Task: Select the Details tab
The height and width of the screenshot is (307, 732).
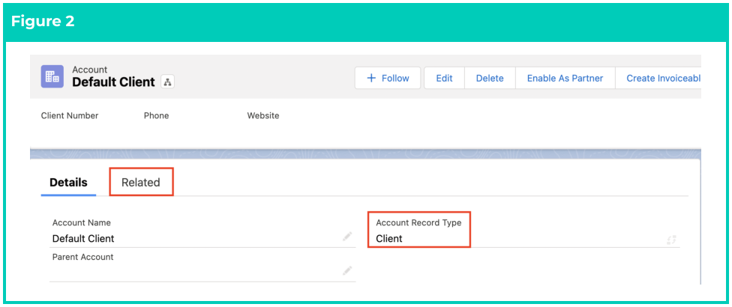Action: (x=68, y=182)
